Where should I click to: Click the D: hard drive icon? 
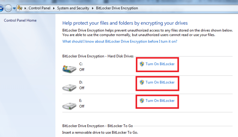coord(69,87)
